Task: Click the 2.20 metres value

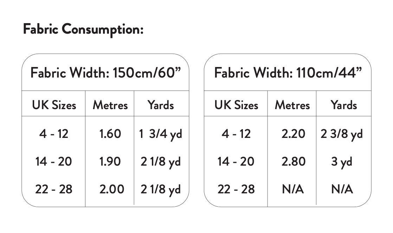Action: click(x=292, y=134)
